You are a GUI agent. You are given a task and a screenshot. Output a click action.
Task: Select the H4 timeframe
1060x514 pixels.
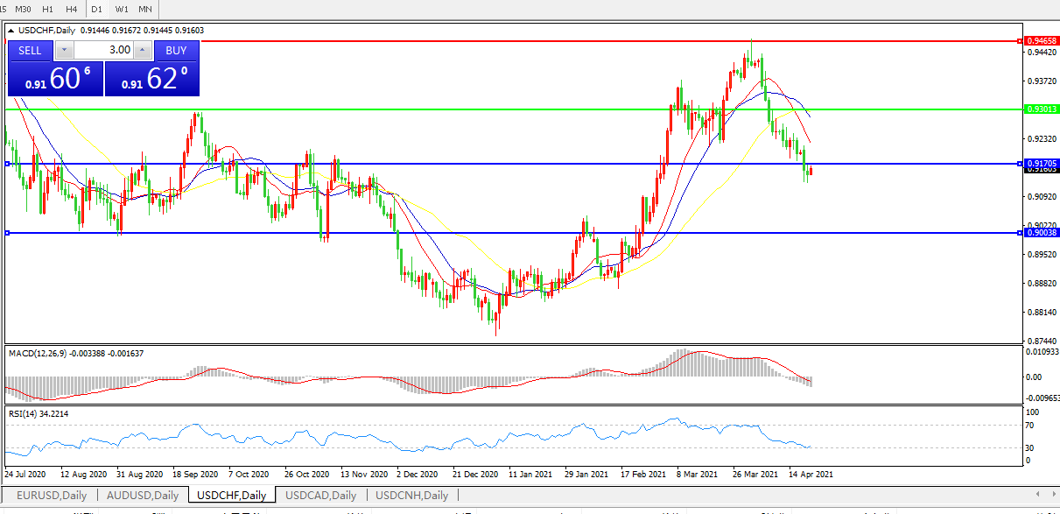click(x=72, y=9)
